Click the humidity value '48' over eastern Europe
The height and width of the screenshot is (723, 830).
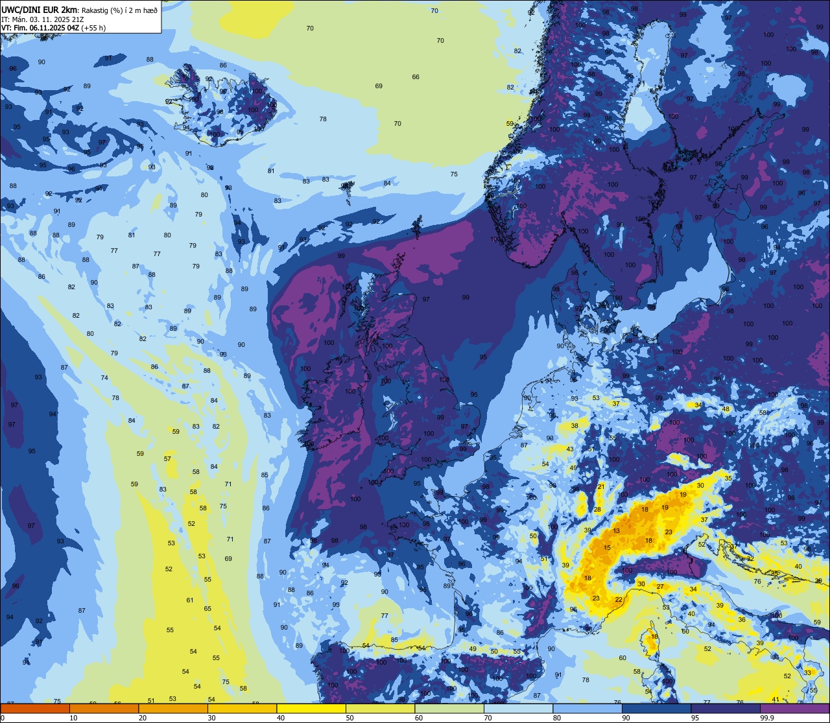726,409
